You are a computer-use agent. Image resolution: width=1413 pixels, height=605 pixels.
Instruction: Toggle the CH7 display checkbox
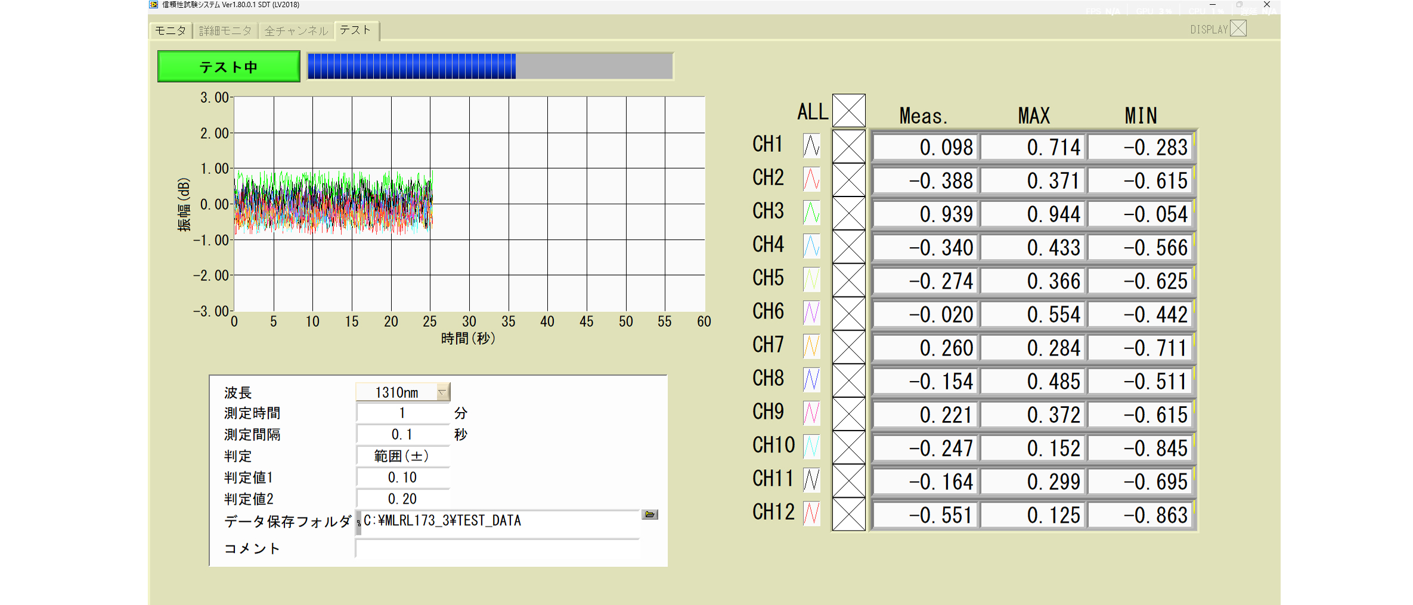tap(848, 347)
